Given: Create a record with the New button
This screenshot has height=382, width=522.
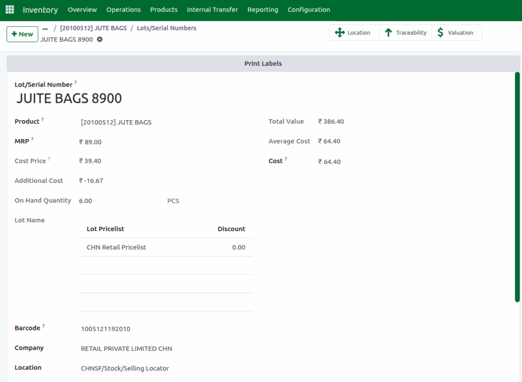Looking at the screenshot, I should click(x=22, y=34).
